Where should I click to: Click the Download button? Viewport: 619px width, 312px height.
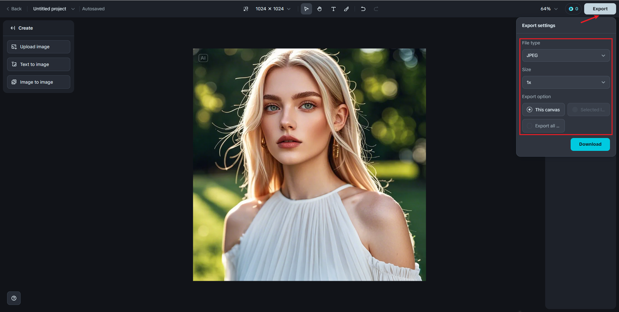(x=590, y=144)
